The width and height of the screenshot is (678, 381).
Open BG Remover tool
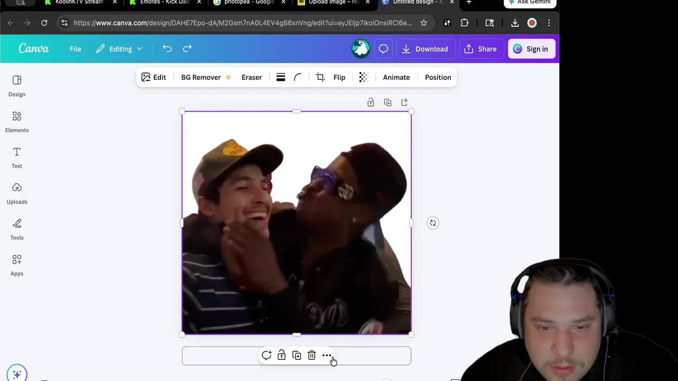206,77
